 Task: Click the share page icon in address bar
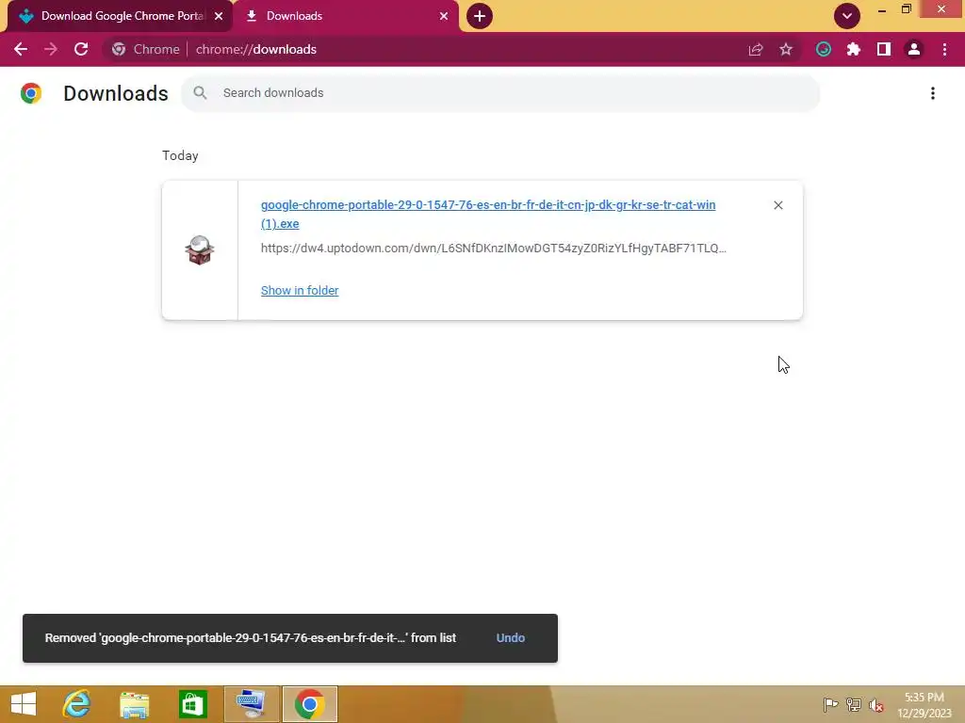point(756,49)
